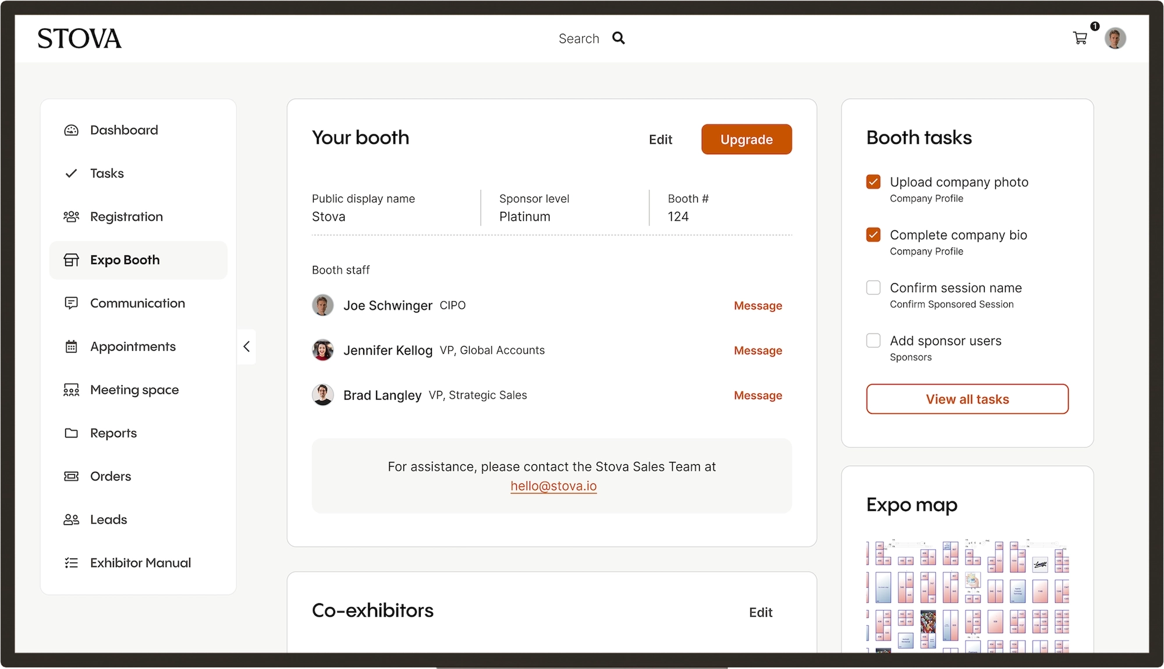Go to Exhibitor Manual page
The image size is (1164, 669).
point(140,563)
